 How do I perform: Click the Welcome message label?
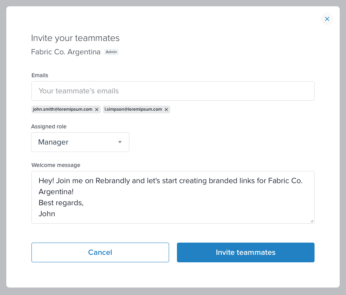(56, 165)
